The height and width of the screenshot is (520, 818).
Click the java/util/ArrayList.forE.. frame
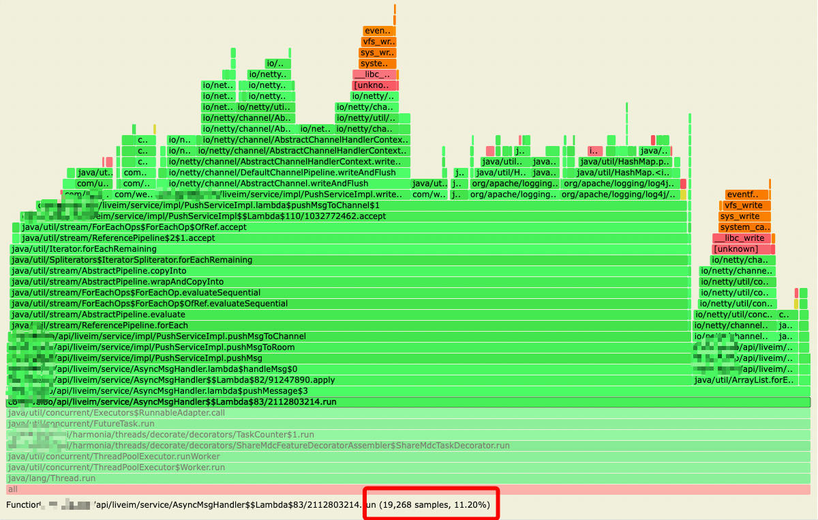[x=744, y=380]
